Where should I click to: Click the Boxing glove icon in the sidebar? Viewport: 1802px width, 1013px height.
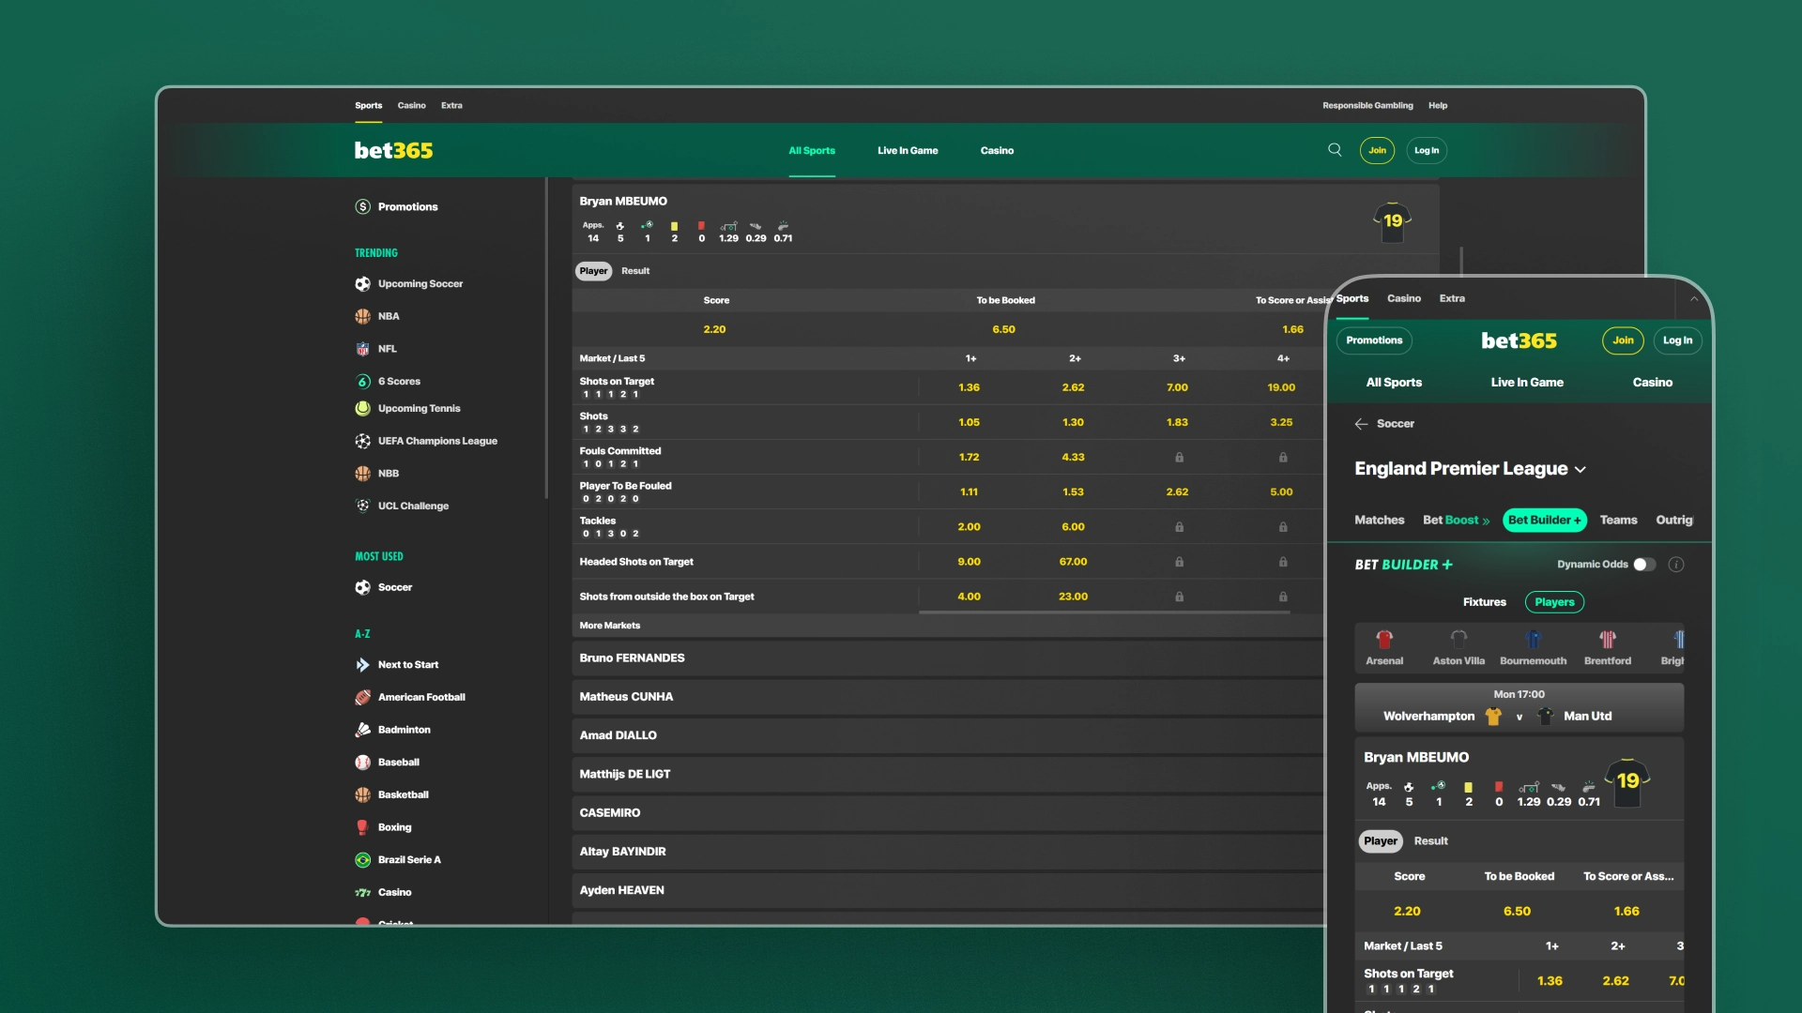coord(363,826)
